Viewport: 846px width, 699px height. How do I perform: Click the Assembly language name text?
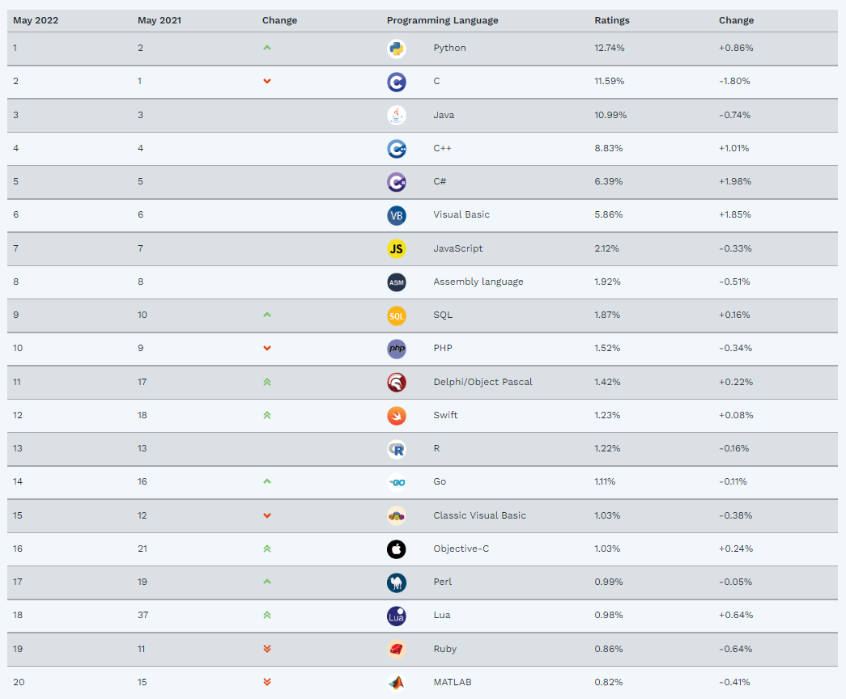tap(478, 282)
